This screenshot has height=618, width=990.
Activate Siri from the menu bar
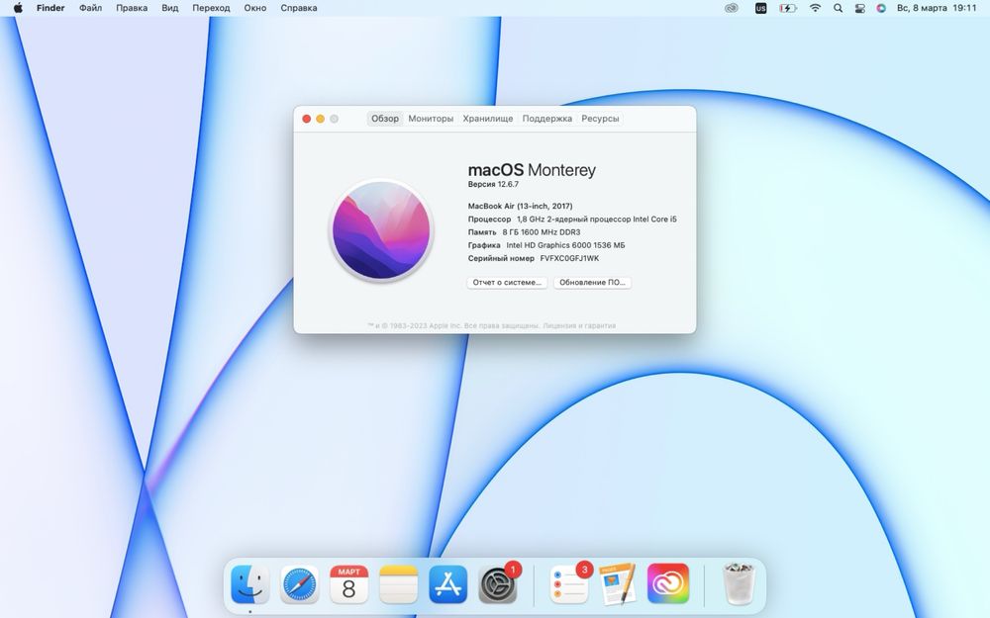(881, 8)
